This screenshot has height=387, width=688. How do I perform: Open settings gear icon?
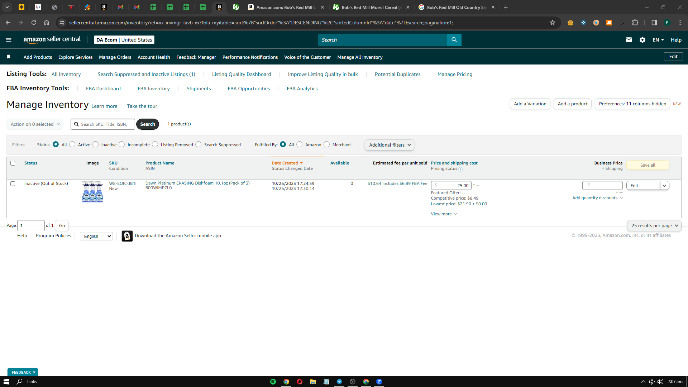[642, 40]
